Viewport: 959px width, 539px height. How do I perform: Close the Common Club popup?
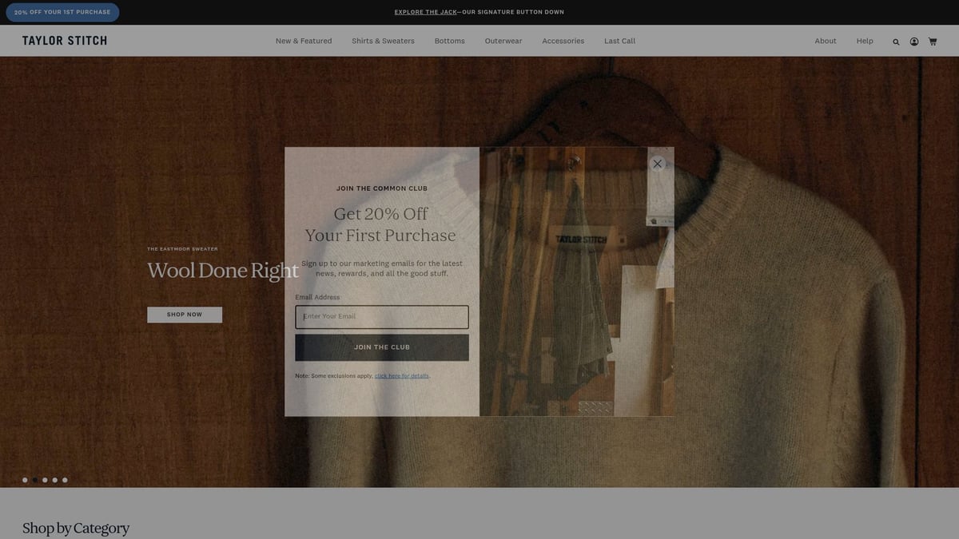pyautogui.click(x=657, y=164)
